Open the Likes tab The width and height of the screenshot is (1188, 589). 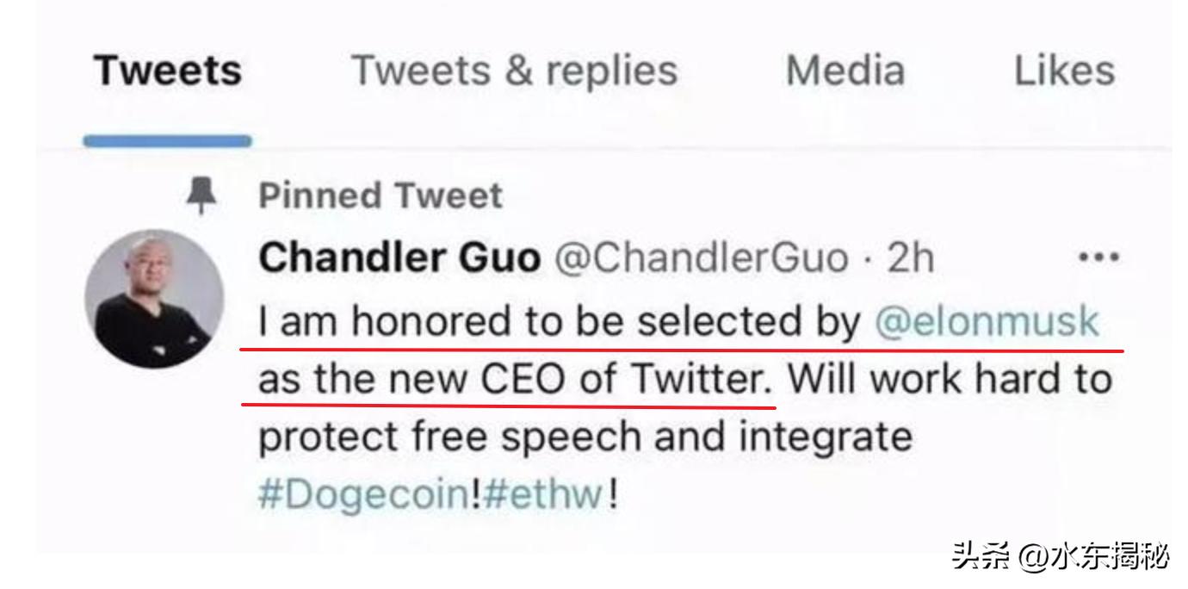[1064, 71]
